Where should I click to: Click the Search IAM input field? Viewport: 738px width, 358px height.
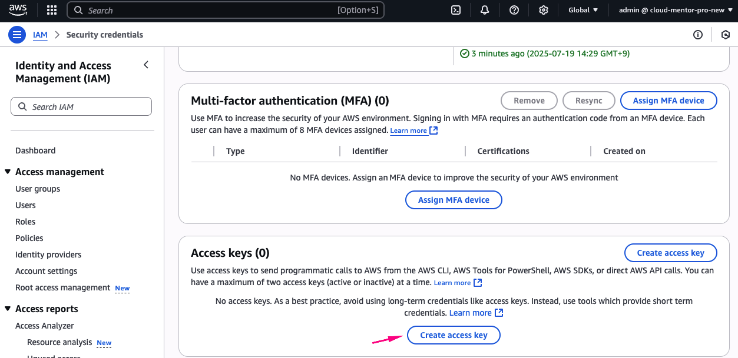[81, 106]
